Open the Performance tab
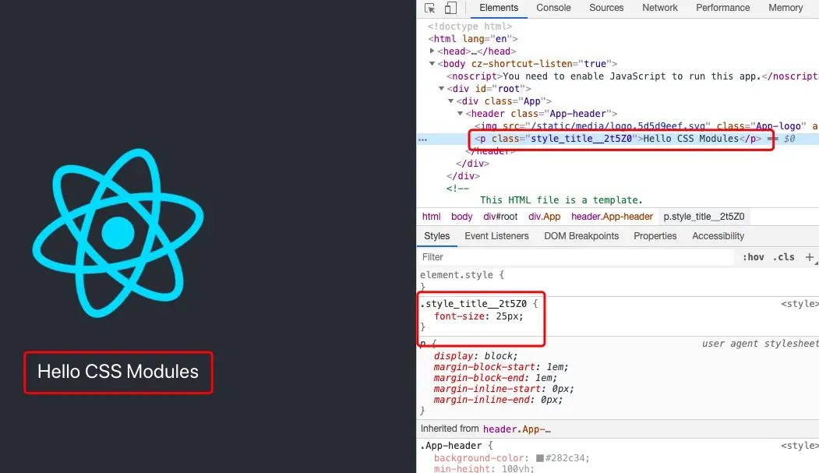 [x=723, y=8]
